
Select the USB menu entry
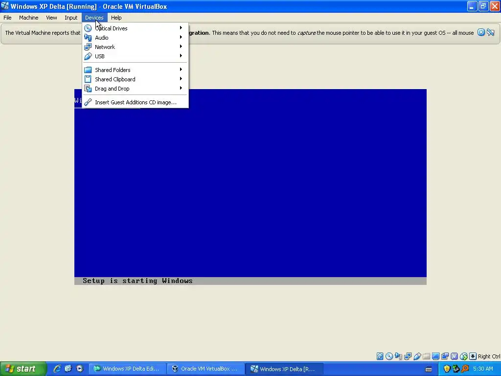pos(135,56)
